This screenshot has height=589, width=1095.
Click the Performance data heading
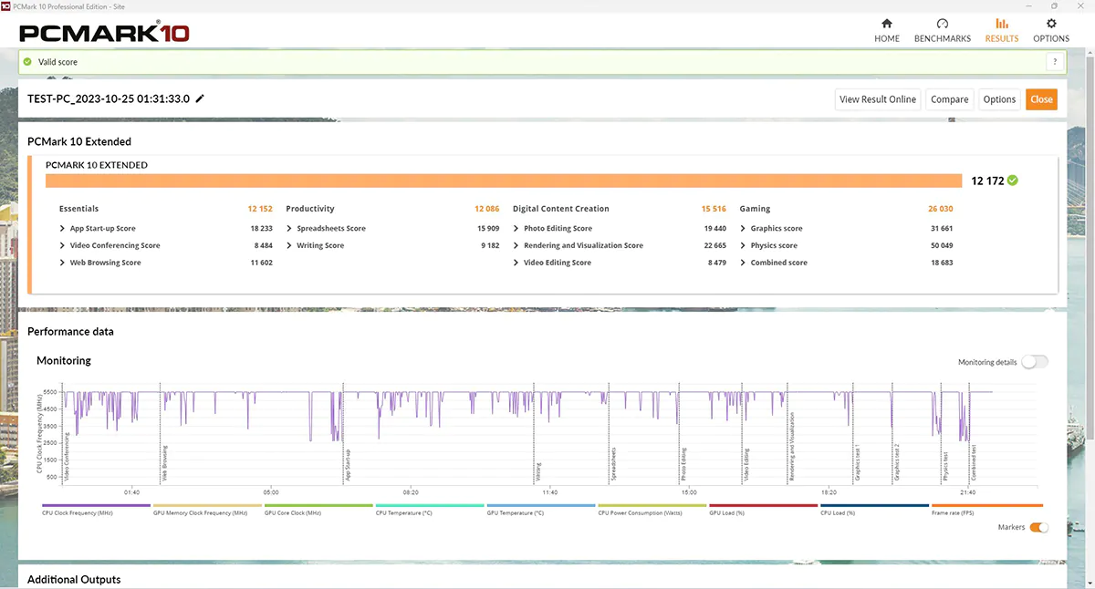point(70,332)
